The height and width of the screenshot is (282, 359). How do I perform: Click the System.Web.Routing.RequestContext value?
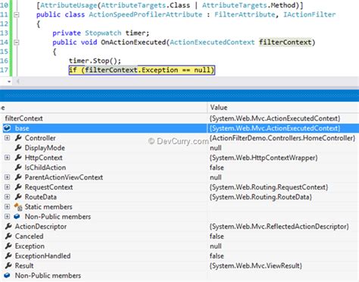(269, 187)
